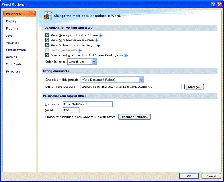
Task: Uncheck Show feature descriptions in tooltips
Action: point(47,45)
